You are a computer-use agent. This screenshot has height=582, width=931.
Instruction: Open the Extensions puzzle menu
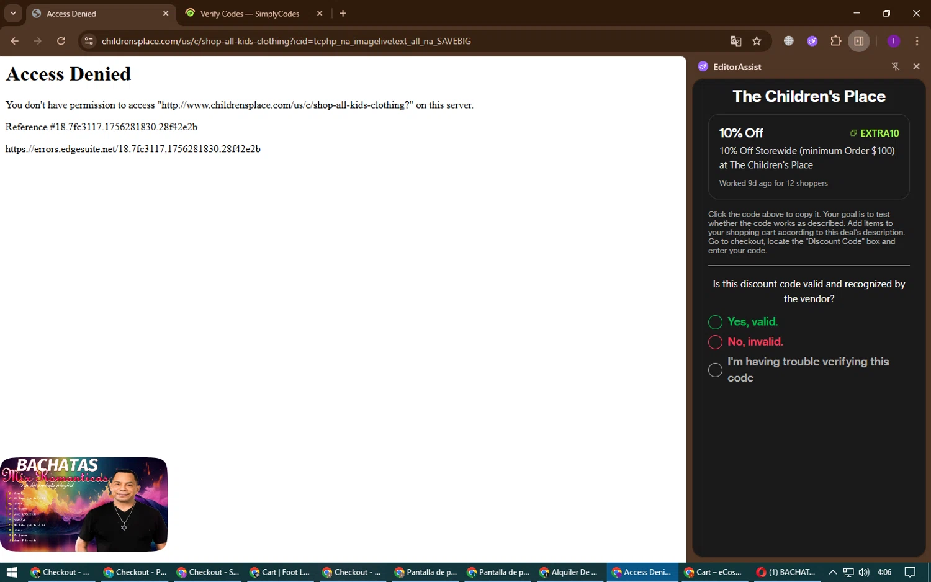[836, 41]
